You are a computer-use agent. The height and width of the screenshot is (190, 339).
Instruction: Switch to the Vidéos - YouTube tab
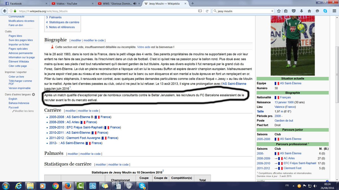[x=72, y=4]
